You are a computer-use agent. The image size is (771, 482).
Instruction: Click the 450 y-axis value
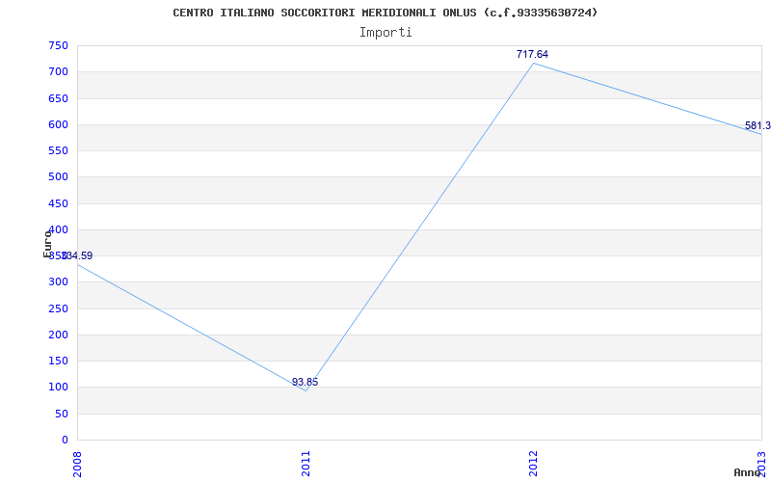(58, 203)
